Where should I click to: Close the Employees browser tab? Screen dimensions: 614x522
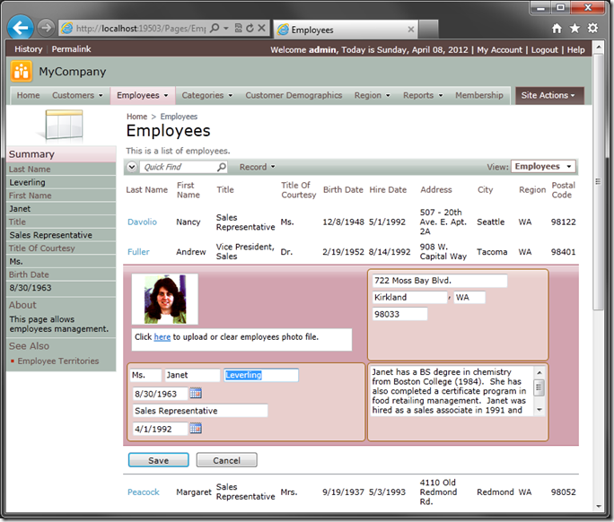(411, 30)
